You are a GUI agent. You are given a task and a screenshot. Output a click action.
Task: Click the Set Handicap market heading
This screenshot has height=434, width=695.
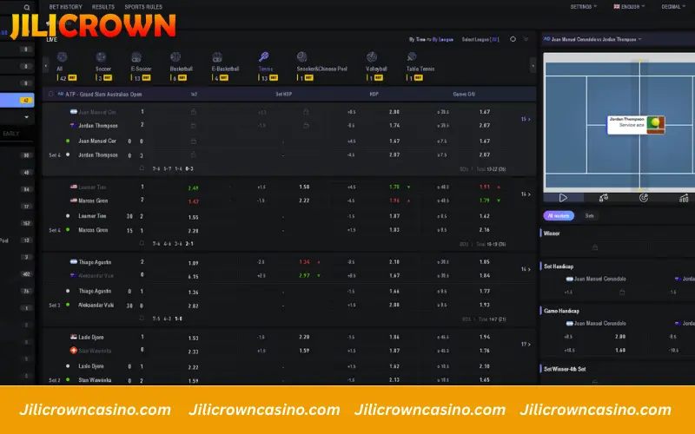click(559, 266)
